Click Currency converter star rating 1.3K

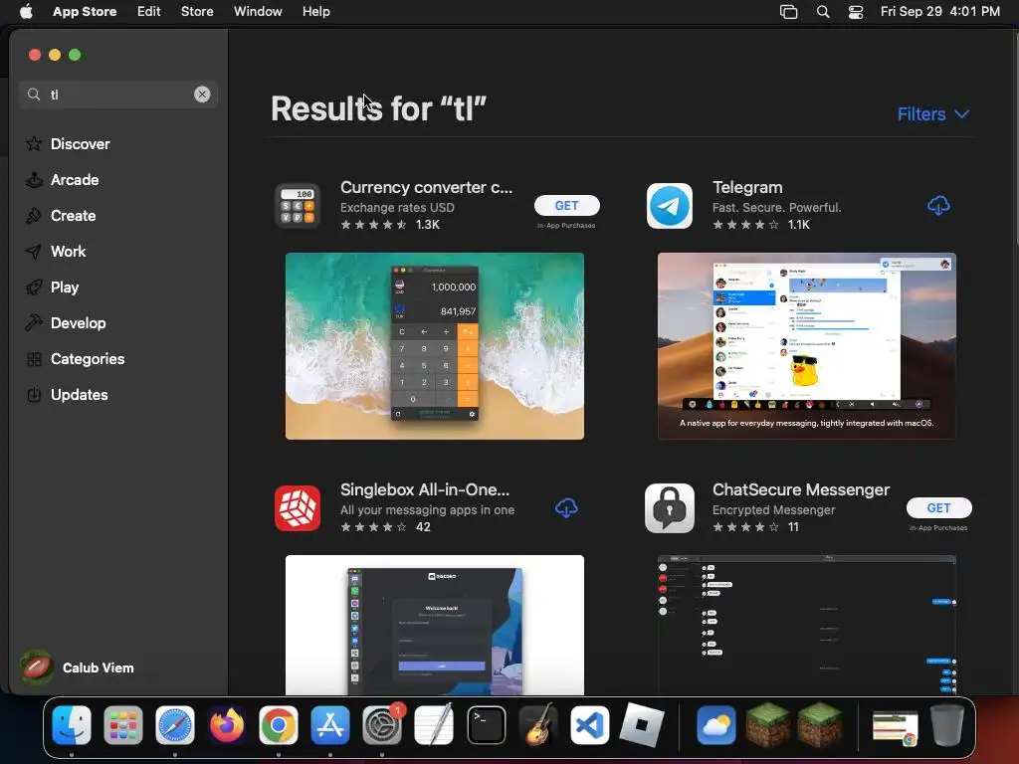pyautogui.click(x=390, y=225)
